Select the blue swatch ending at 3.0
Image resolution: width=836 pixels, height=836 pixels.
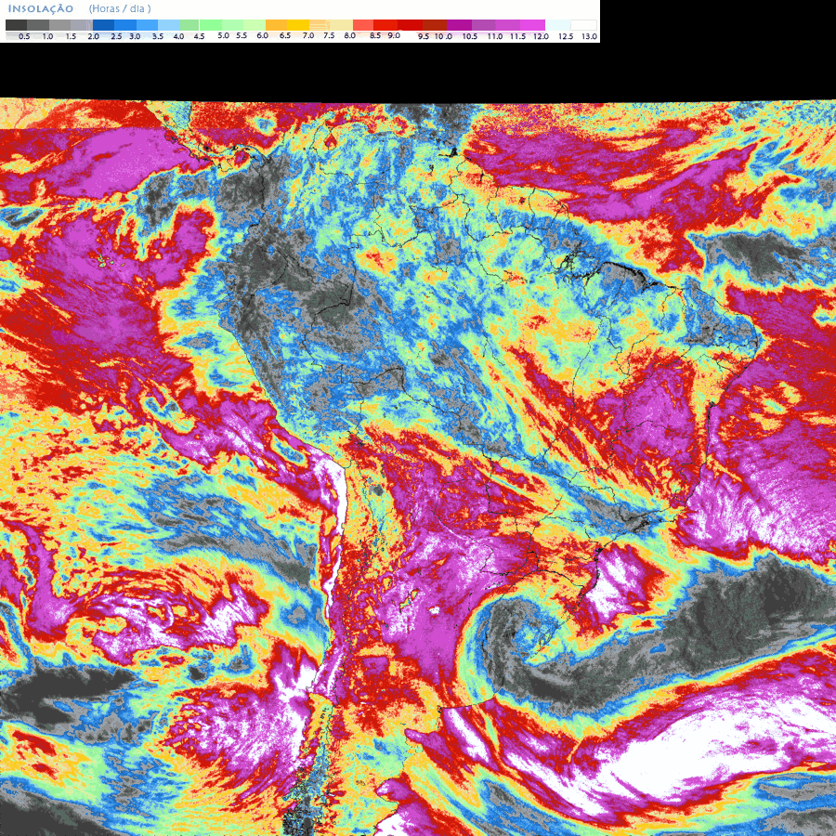(x=125, y=25)
